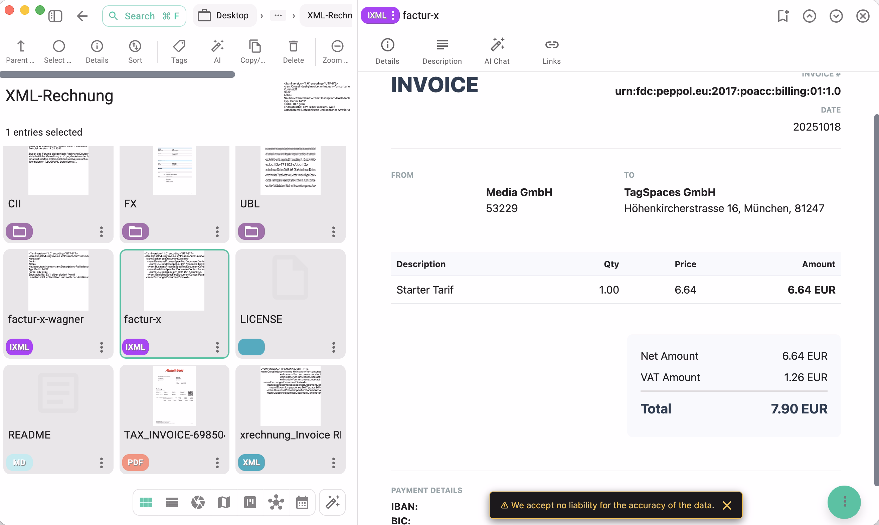Click the Starter Tarif line item
The image size is (879, 525).
[616, 290]
